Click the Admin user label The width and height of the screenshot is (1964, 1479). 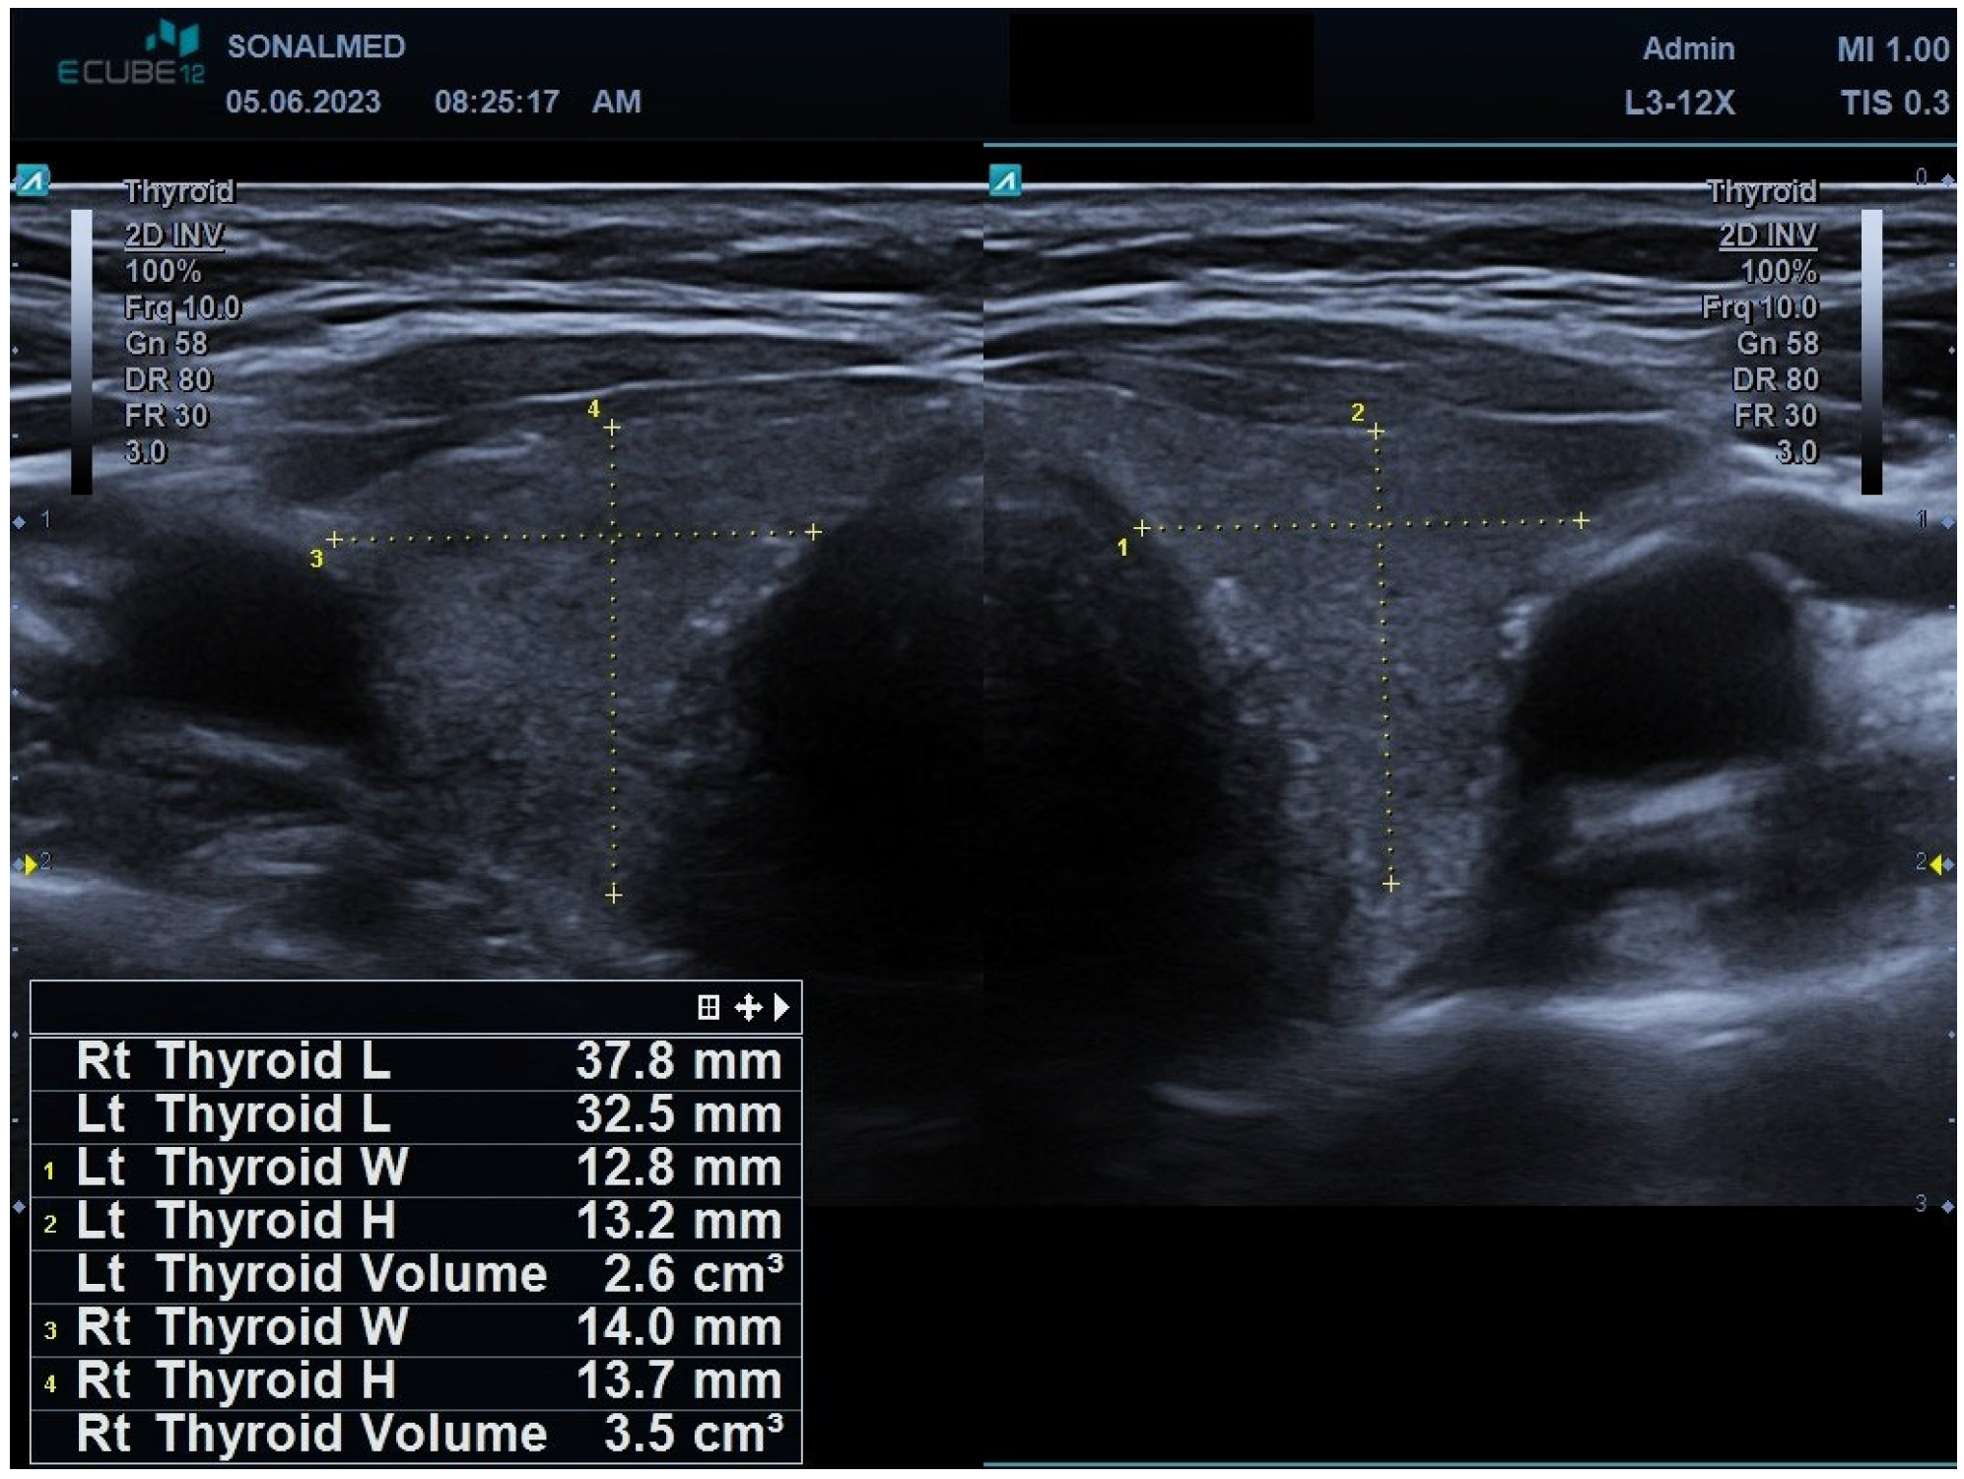click(x=1687, y=48)
